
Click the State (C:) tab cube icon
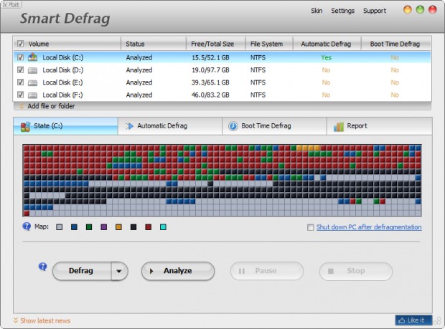pos(25,126)
